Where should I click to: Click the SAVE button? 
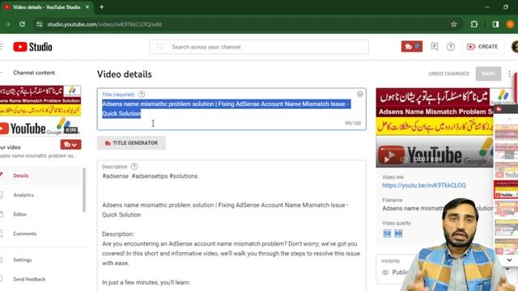488,74
